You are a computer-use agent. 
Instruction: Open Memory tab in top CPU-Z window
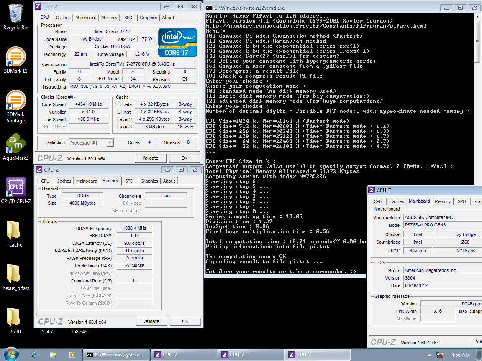[x=109, y=18]
